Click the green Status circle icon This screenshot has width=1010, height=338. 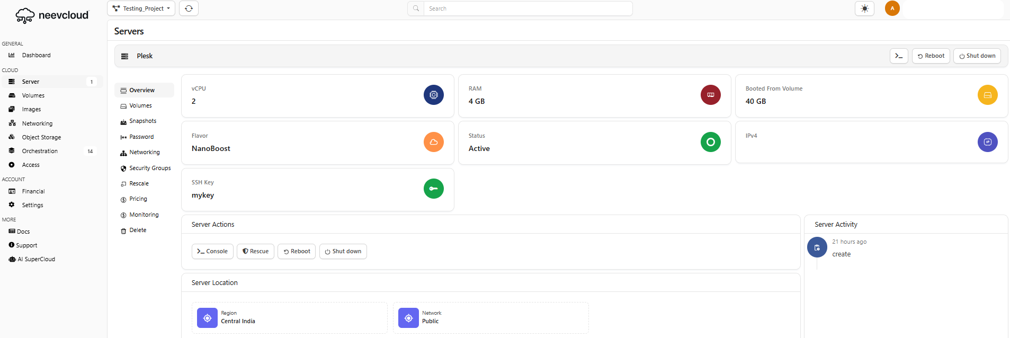click(710, 142)
